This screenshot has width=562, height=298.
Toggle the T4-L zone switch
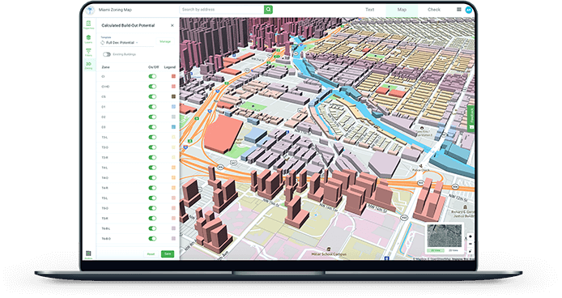pos(153,168)
